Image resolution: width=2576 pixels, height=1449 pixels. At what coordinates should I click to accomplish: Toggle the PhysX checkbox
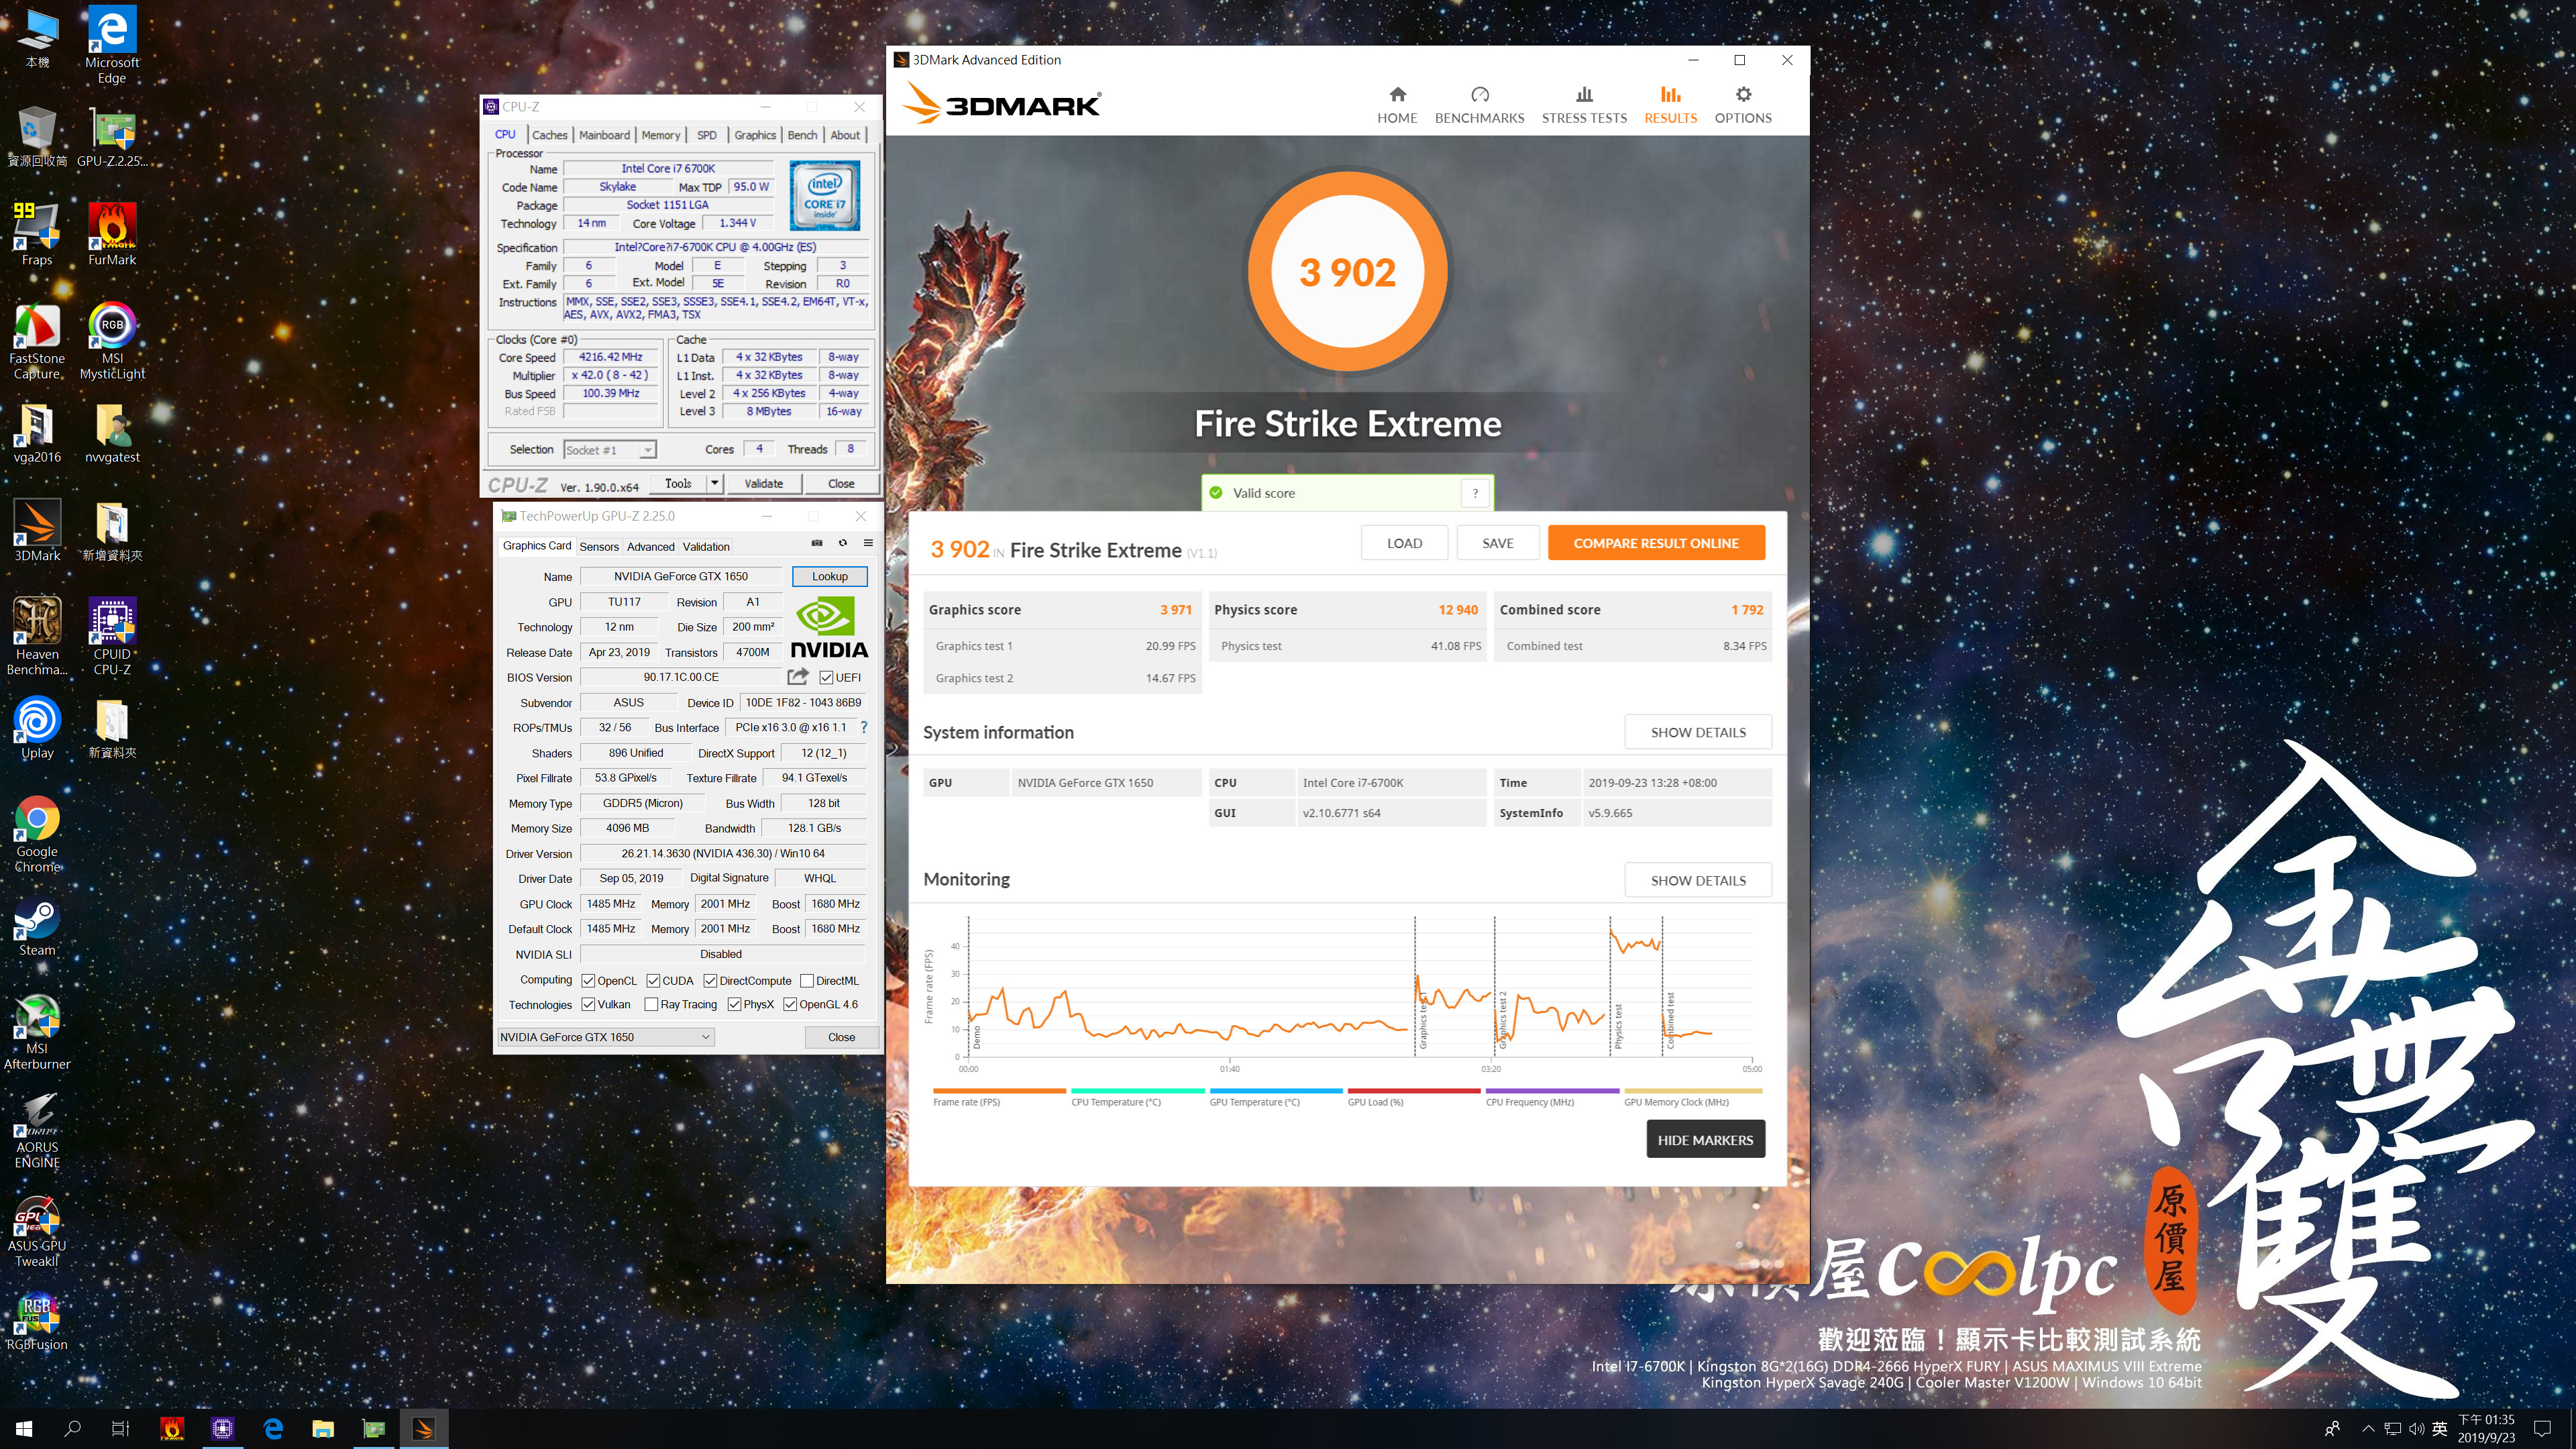(735, 1004)
